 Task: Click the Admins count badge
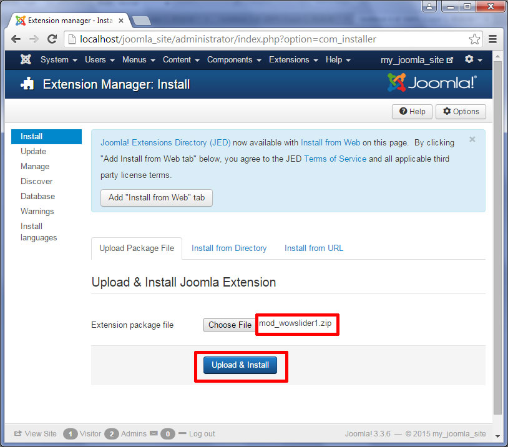112,434
